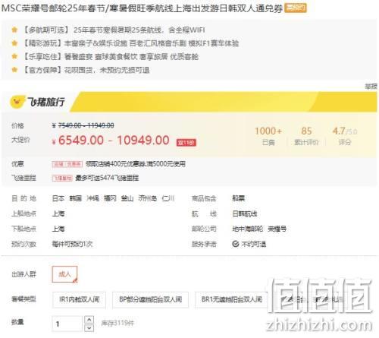Decrease quantity with the down arrow

(x=89, y=328)
